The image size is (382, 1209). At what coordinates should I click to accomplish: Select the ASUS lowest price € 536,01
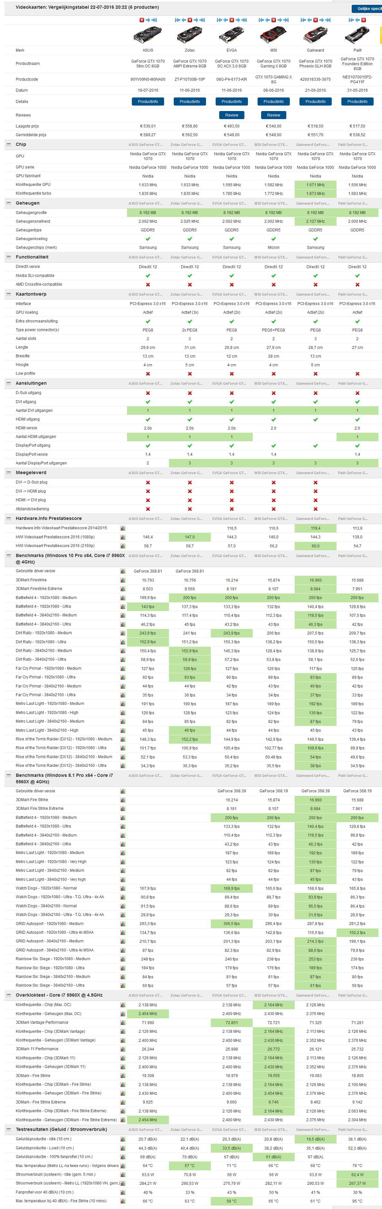[148, 126]
